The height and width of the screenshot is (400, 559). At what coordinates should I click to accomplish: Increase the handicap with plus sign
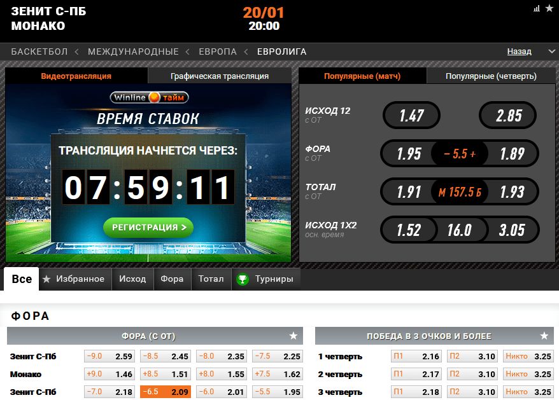click(x=472, y=154)
